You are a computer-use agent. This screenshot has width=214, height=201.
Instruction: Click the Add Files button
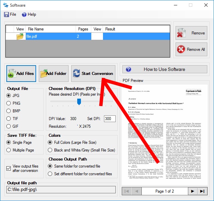pyautogui.click(x=21, y=74)
